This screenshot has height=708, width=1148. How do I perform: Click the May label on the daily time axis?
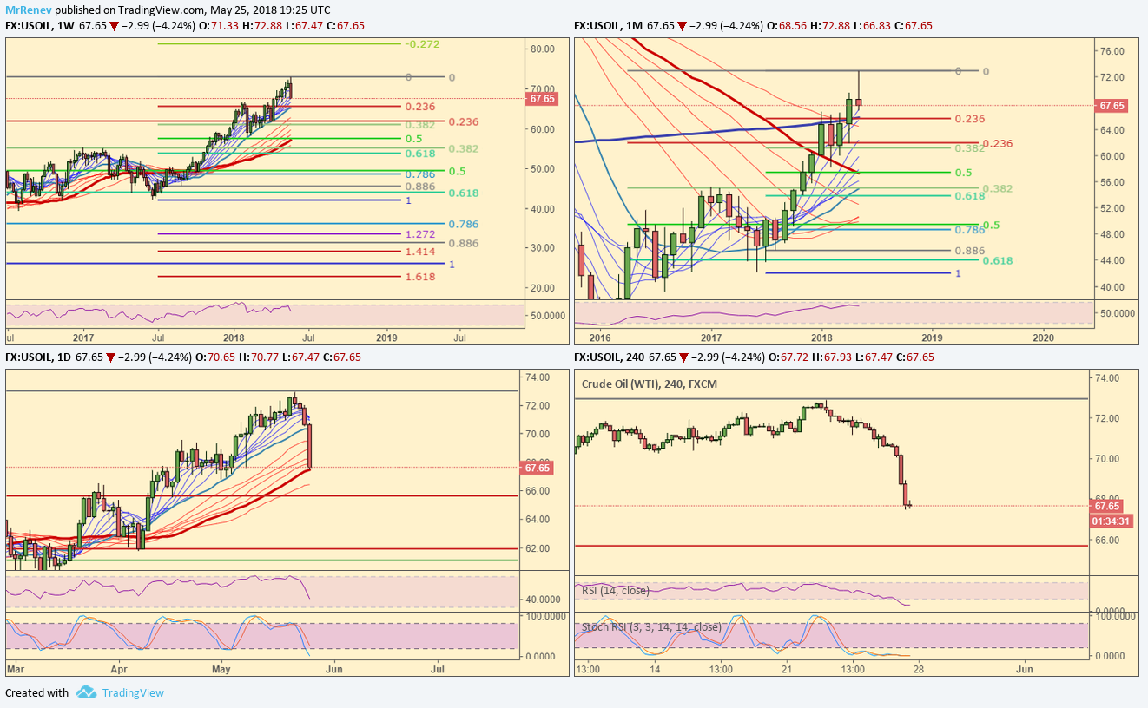[x=222, y=670]
